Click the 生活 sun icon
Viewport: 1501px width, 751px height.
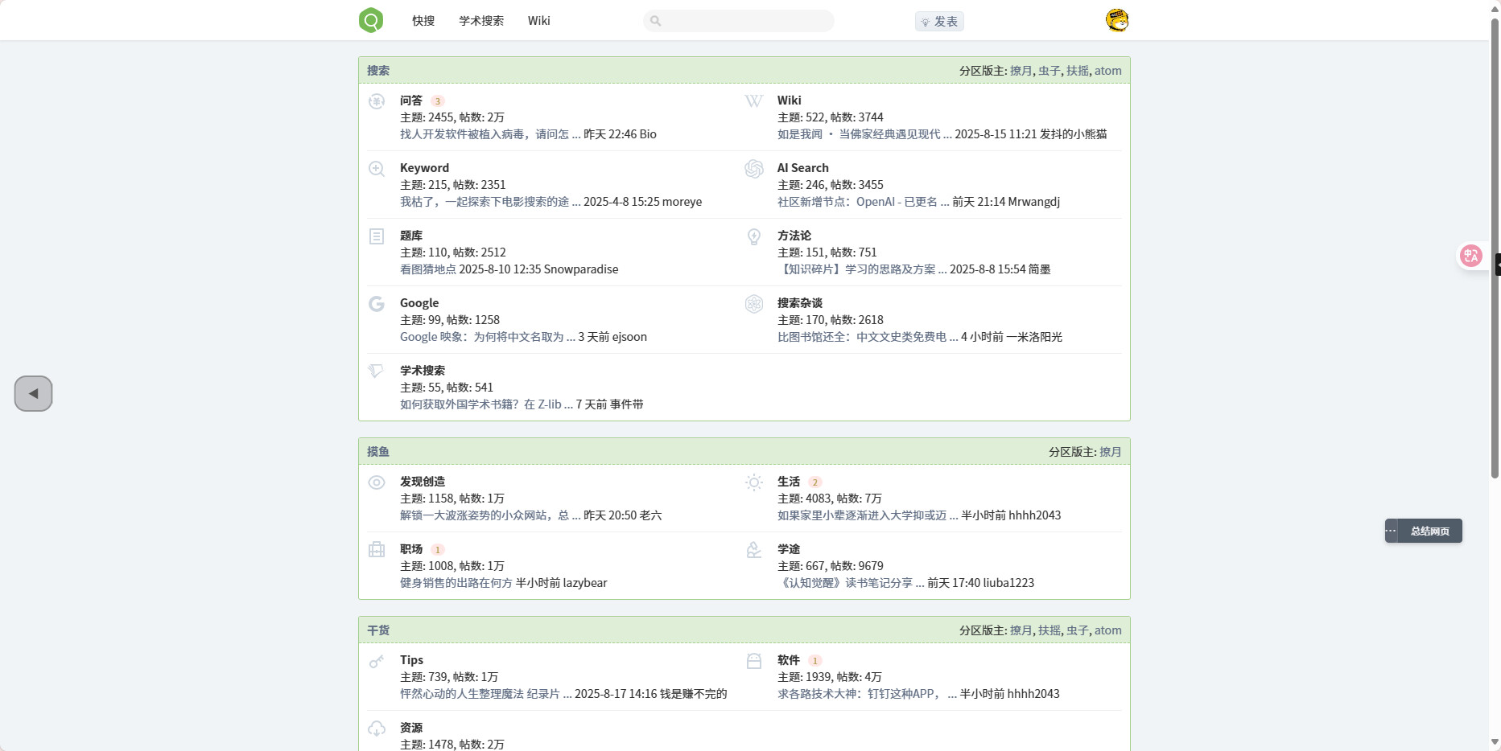pos(753,482)
